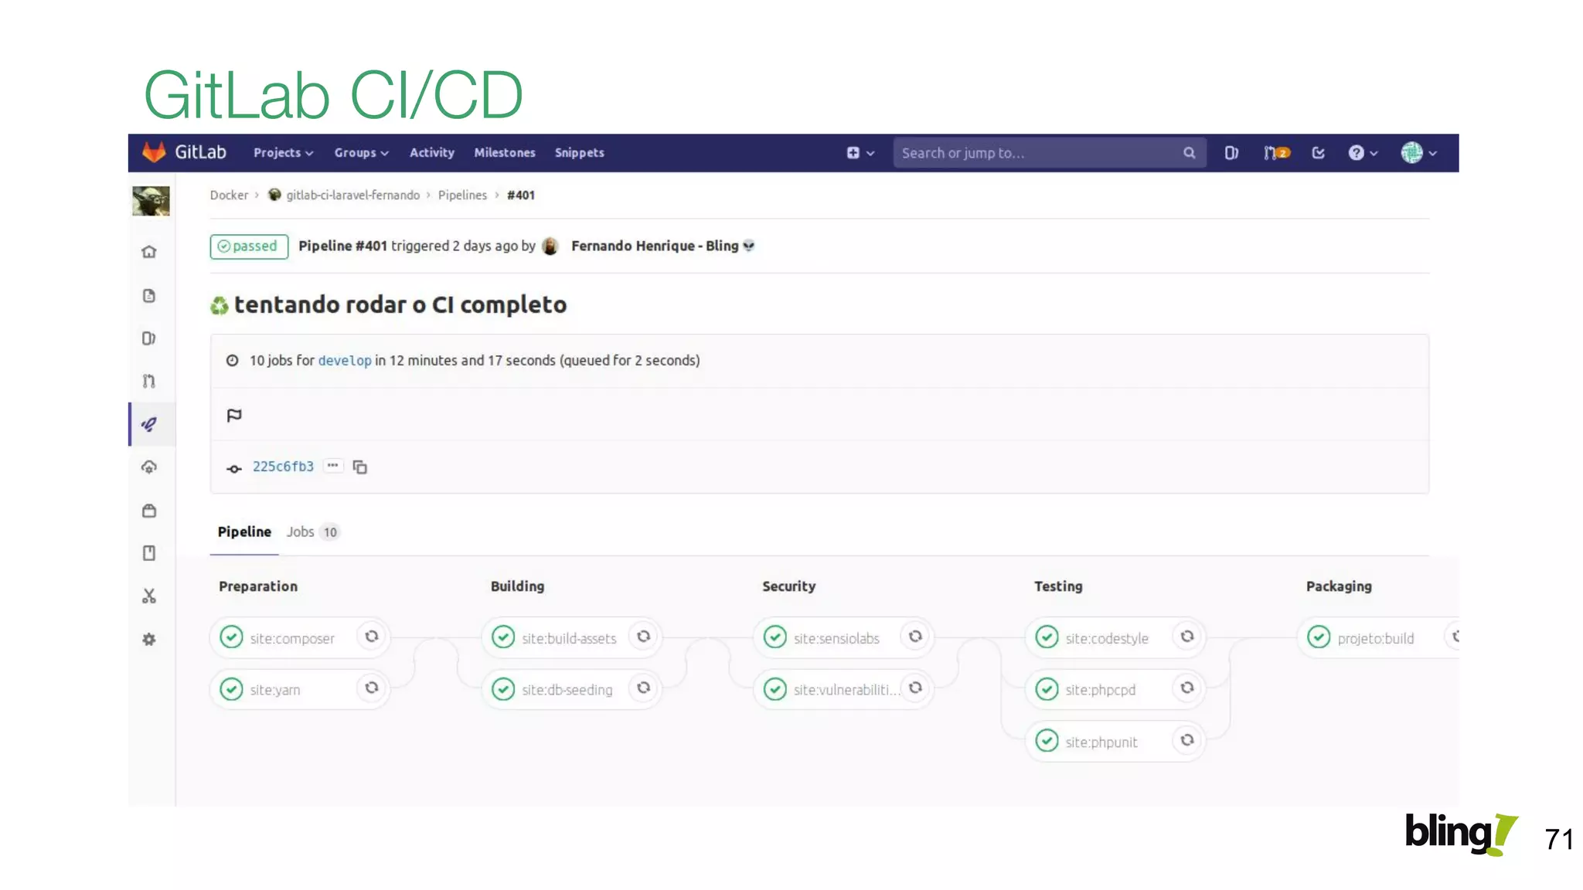
Task: Click the Security stage heading
Action: (x=788, y=586)
